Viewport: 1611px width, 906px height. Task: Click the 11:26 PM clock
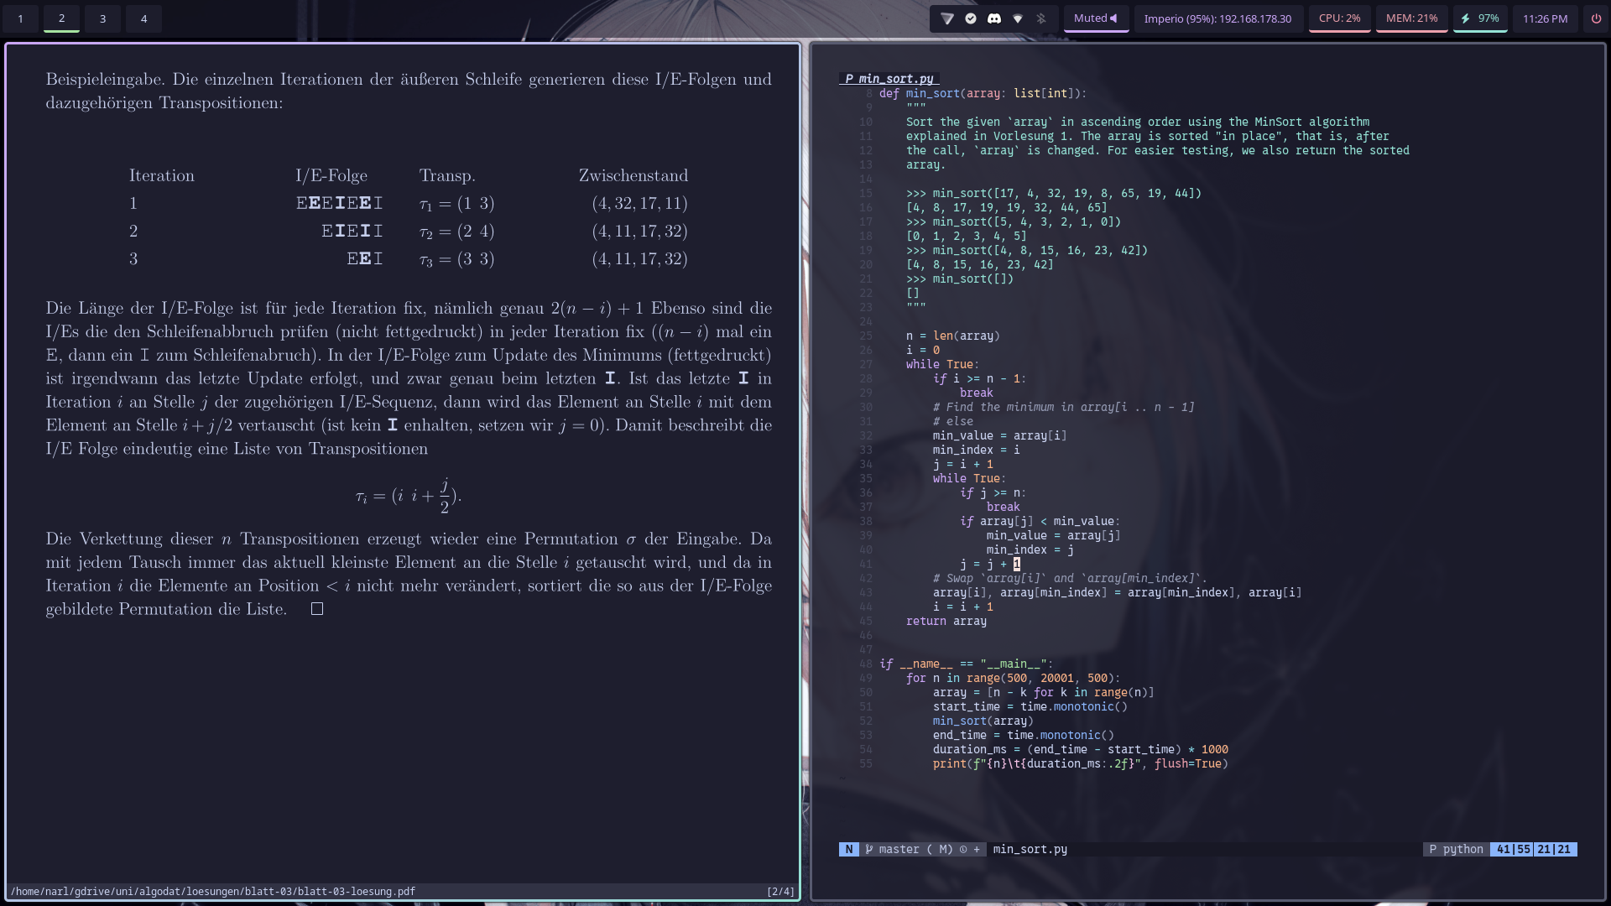point(1545,18)
